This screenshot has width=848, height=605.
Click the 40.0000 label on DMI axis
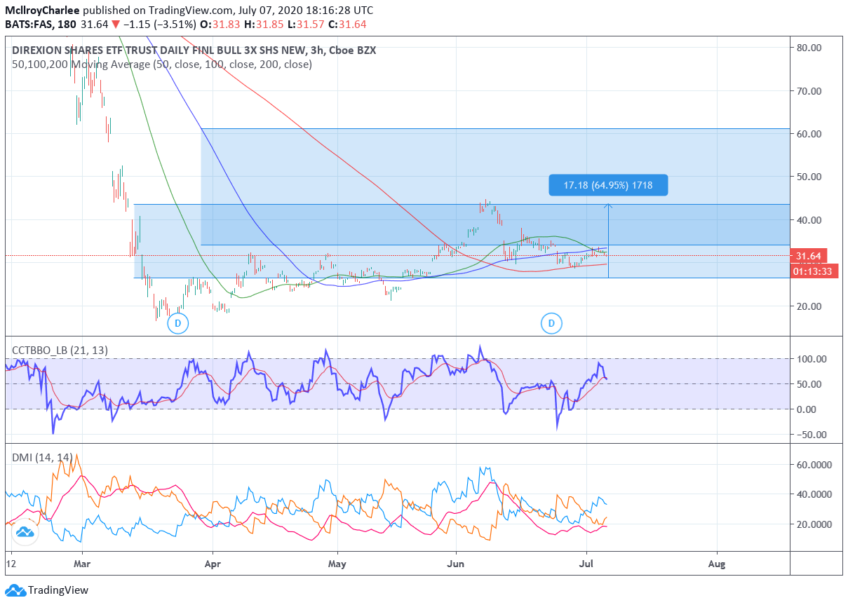[814, 494]
